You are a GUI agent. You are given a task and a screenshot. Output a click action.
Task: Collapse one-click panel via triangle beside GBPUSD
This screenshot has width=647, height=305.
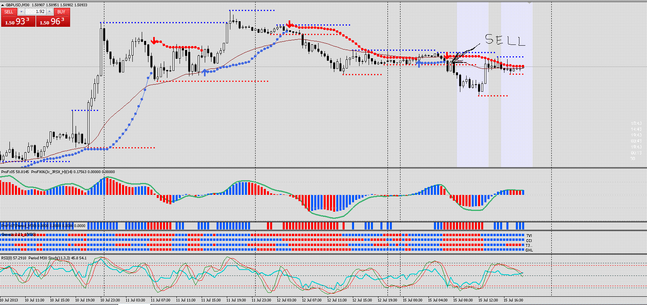click(3, 5)
